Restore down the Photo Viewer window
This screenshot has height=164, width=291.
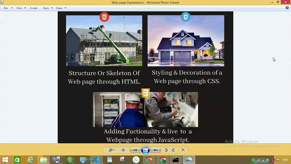click(x=278, y=2)
